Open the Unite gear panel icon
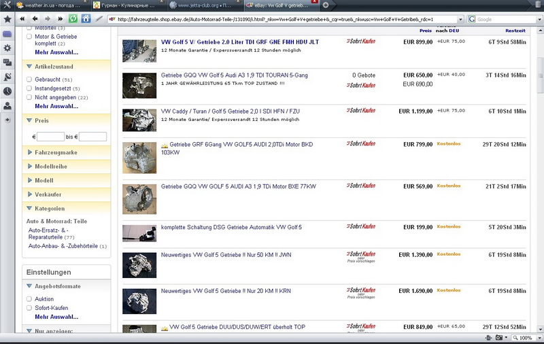The height and width of the screenshot is (344, 544). pos(7,48)
